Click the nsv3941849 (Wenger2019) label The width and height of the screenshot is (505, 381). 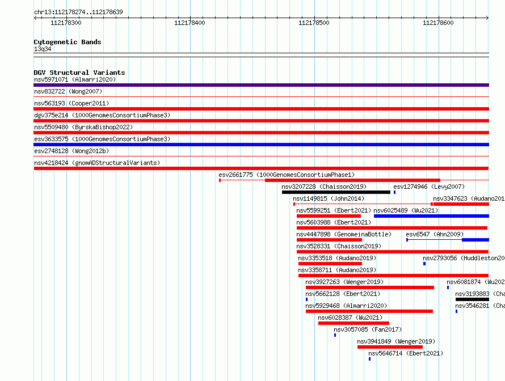[396, 341]
